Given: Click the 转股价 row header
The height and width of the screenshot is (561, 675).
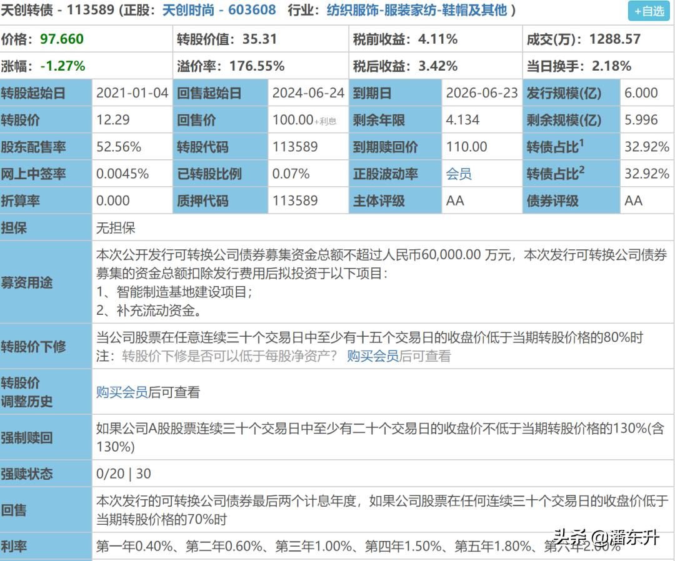Looking at the screenshot, I should click(x=25, y=119).
